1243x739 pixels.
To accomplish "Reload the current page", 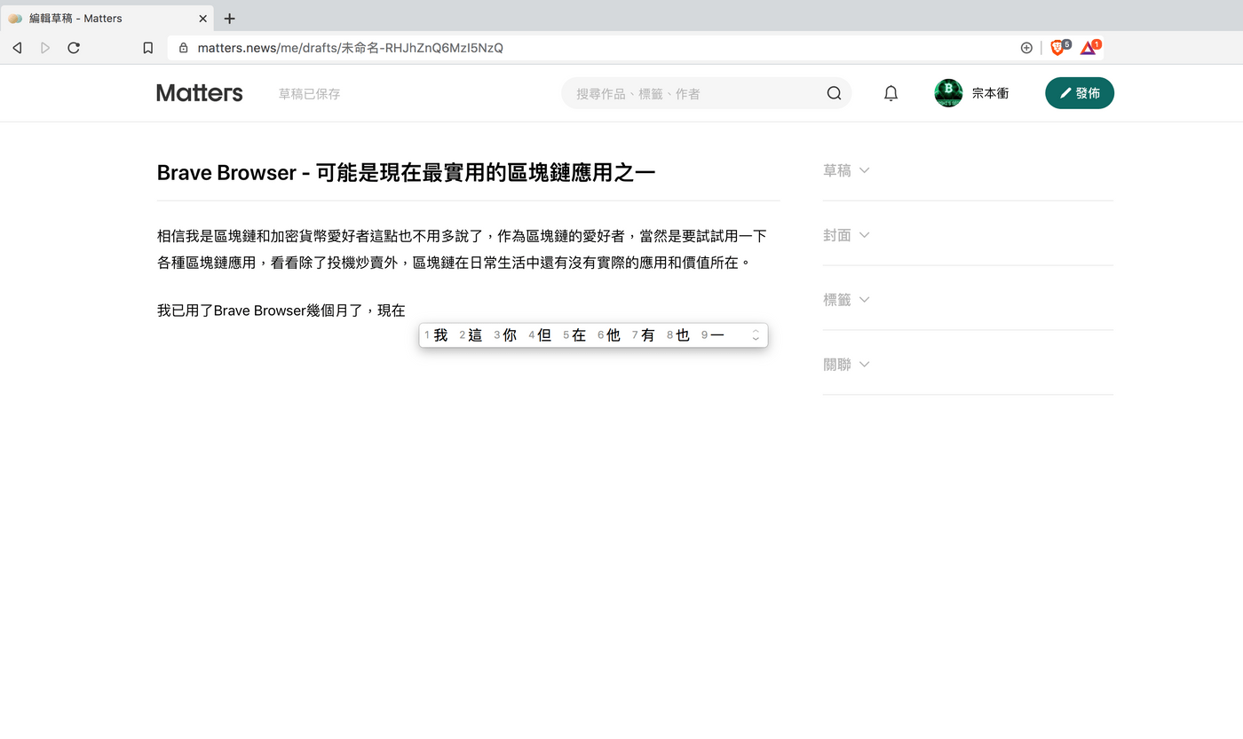I will tap(74, 48).
